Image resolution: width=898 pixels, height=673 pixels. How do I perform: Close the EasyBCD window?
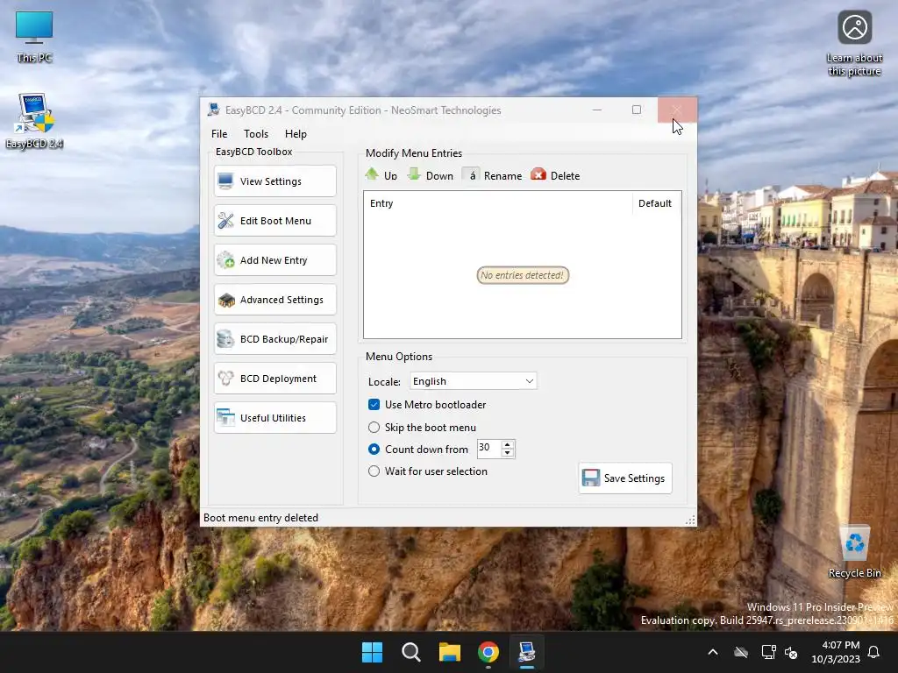[677, 110]
